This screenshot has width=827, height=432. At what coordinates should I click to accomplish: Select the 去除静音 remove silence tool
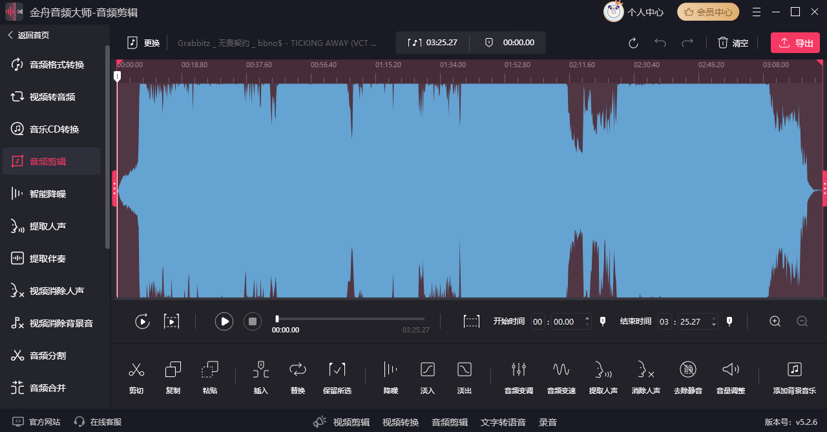coord(687,378)
